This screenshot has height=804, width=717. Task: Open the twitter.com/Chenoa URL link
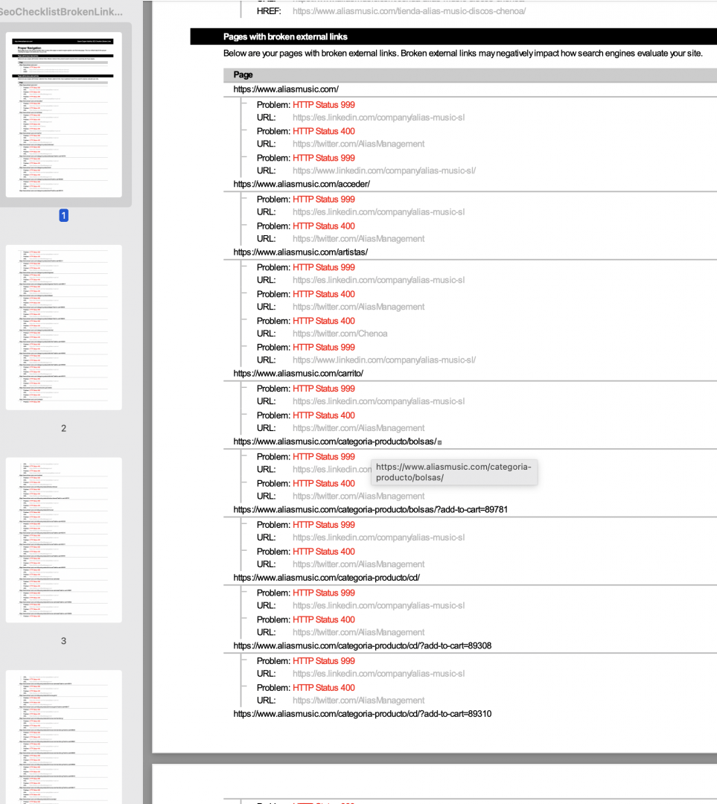tap(340, 334)
